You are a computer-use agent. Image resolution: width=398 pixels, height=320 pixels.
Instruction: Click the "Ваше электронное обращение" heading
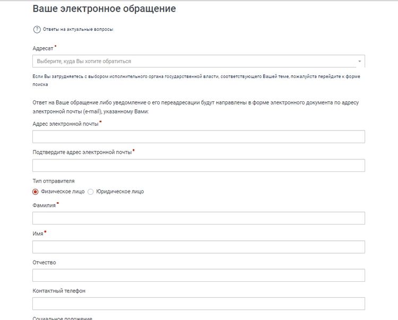coord(104,9)
